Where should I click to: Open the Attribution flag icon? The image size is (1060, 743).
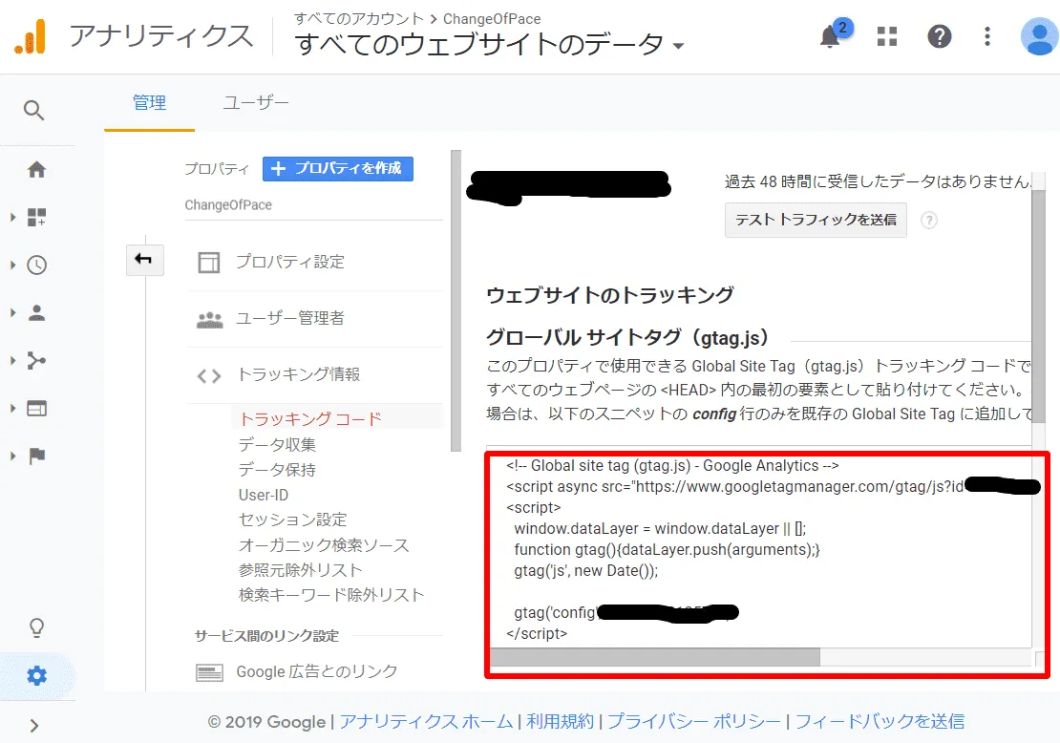36,456
